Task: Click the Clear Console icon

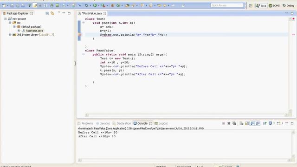Action: [241, 123]
